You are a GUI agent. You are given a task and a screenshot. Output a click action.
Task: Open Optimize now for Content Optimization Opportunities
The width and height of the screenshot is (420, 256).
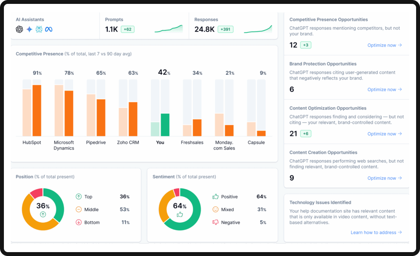tap(384, 134)
